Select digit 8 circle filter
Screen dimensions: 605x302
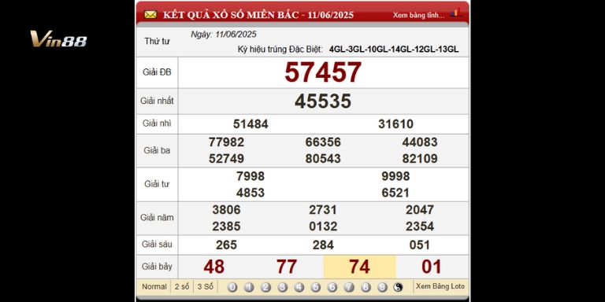pyautogui.click(x=366, y=287)
